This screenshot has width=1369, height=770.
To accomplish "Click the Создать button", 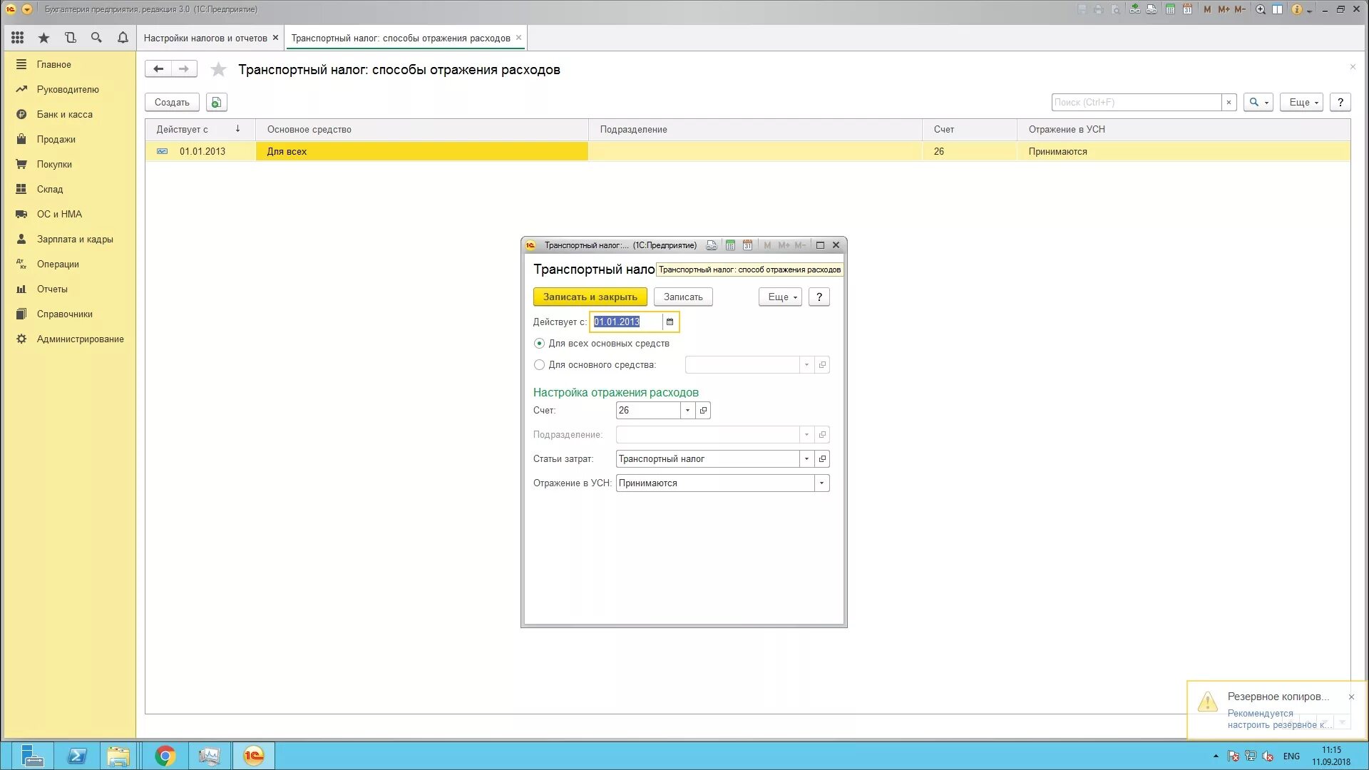I will tap(172, 103).
